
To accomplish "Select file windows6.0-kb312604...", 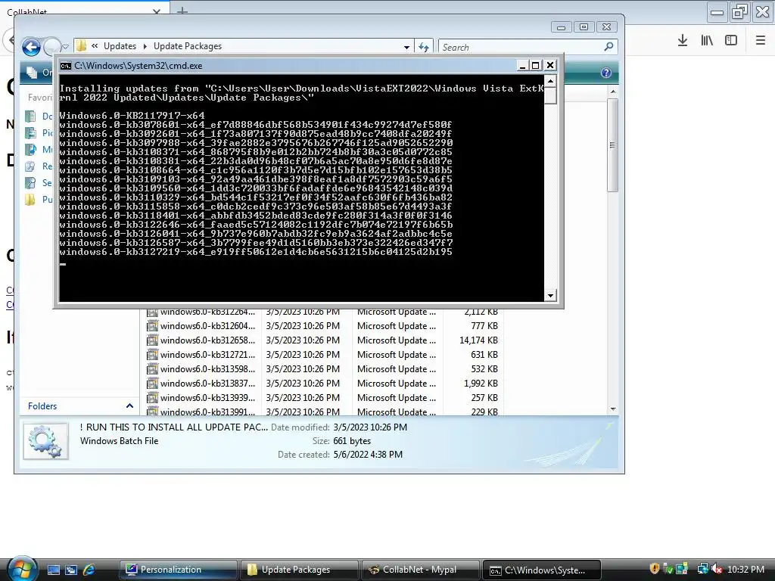I will click(x=207, y=326).
